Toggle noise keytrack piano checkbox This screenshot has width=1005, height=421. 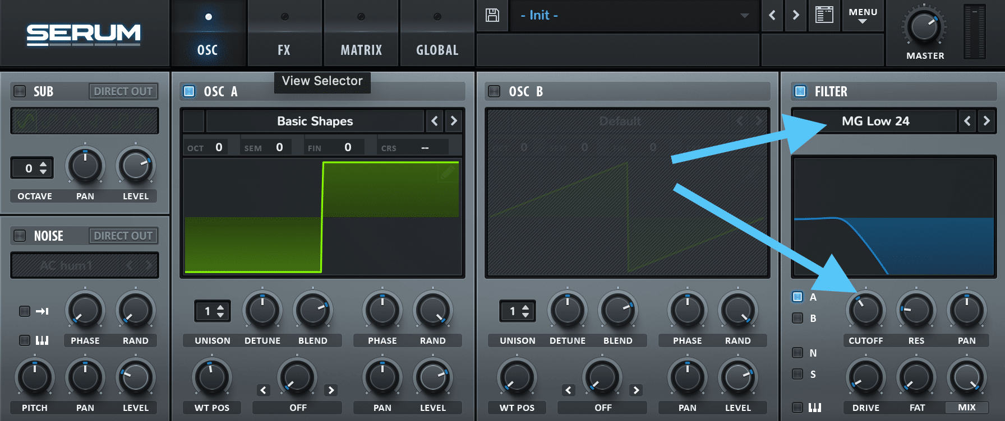click(x=25, y=340)
